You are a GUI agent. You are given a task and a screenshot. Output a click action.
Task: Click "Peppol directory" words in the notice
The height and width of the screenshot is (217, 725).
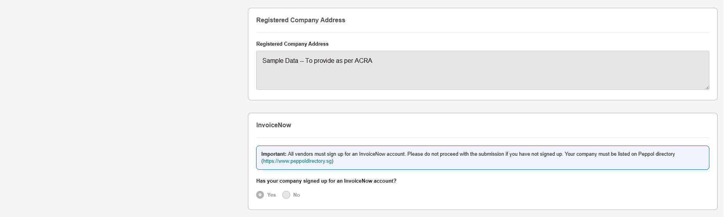(x=656, y=154)
